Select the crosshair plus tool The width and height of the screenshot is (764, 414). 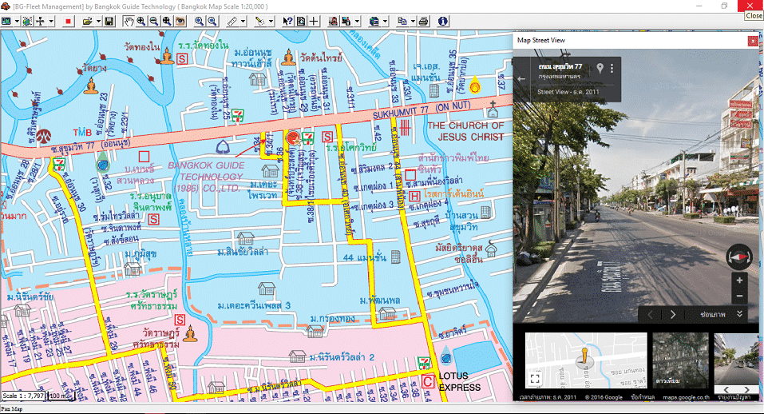click(313, 21)
